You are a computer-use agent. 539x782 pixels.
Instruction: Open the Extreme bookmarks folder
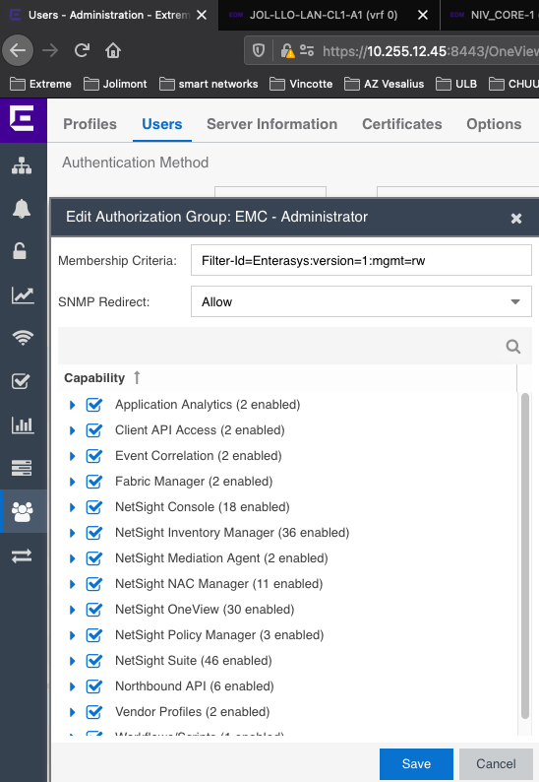pyautogui.click(x=41, y=84)
